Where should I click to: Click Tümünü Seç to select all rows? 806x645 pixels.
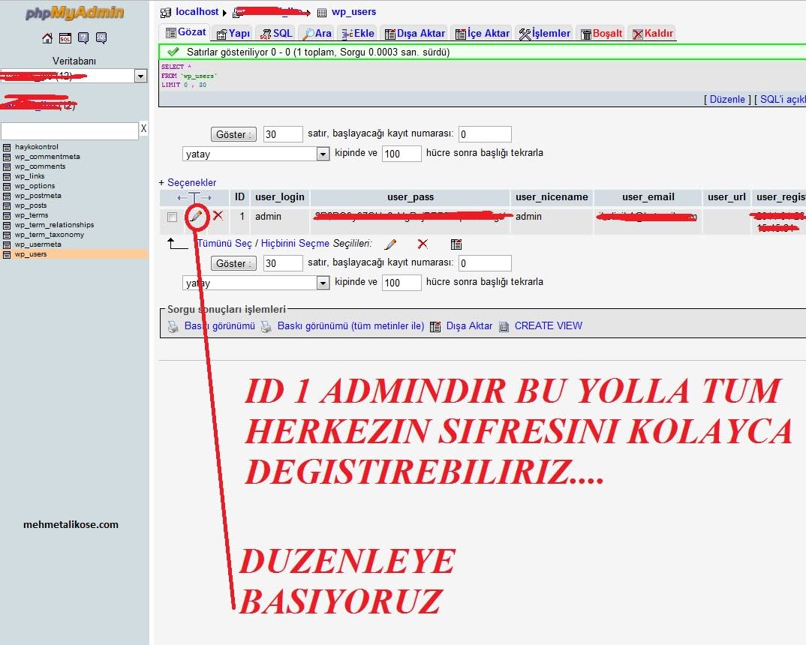point(224,244)
